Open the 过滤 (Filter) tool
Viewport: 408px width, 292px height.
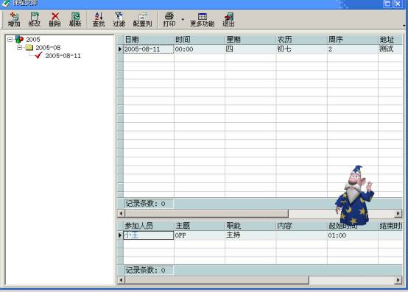(119, 19)
